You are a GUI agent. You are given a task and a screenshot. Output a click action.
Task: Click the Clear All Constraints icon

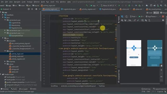(135, 20)
